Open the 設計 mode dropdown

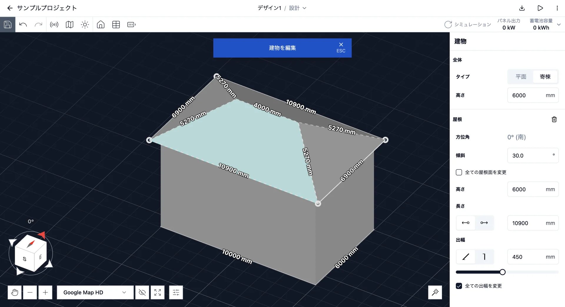pos(298,8)
